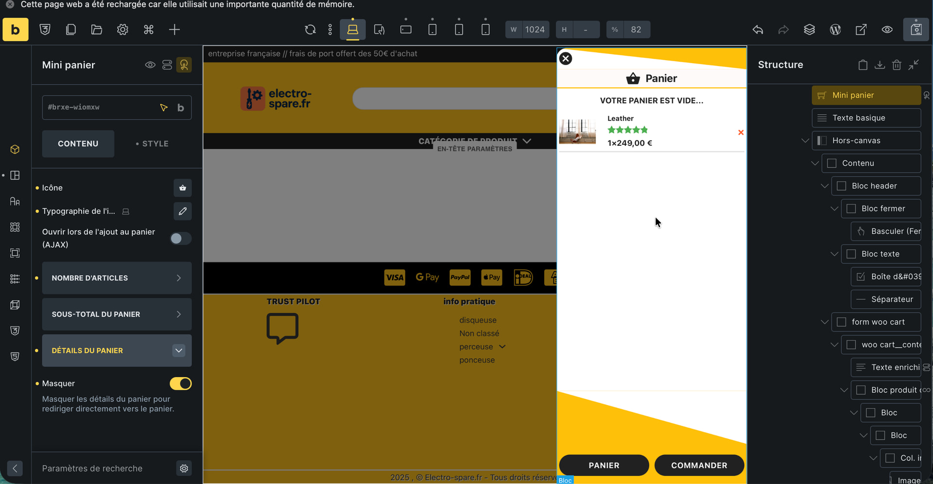This screenshot has height=484, width=933.
Task: Enable Ouvrir lors de l'ajout au panier
Action: click(180, 239)
